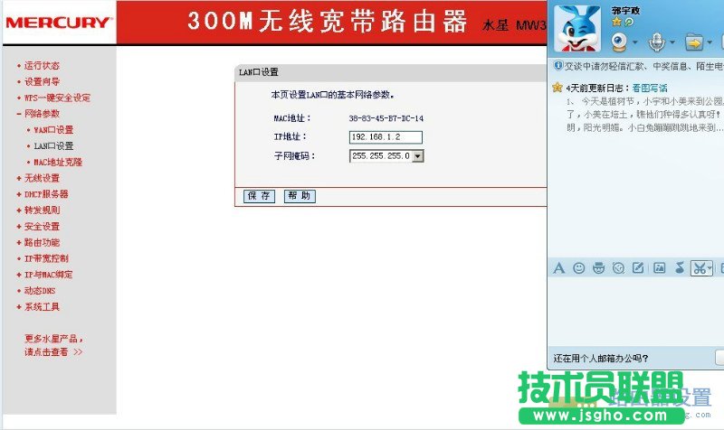
Task: Open font settings with the A icon
Action: [558, 267]
